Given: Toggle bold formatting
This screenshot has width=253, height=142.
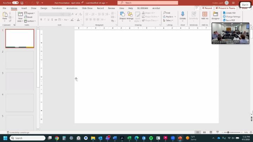Looking at the screenshot, I should coord(41,20).
